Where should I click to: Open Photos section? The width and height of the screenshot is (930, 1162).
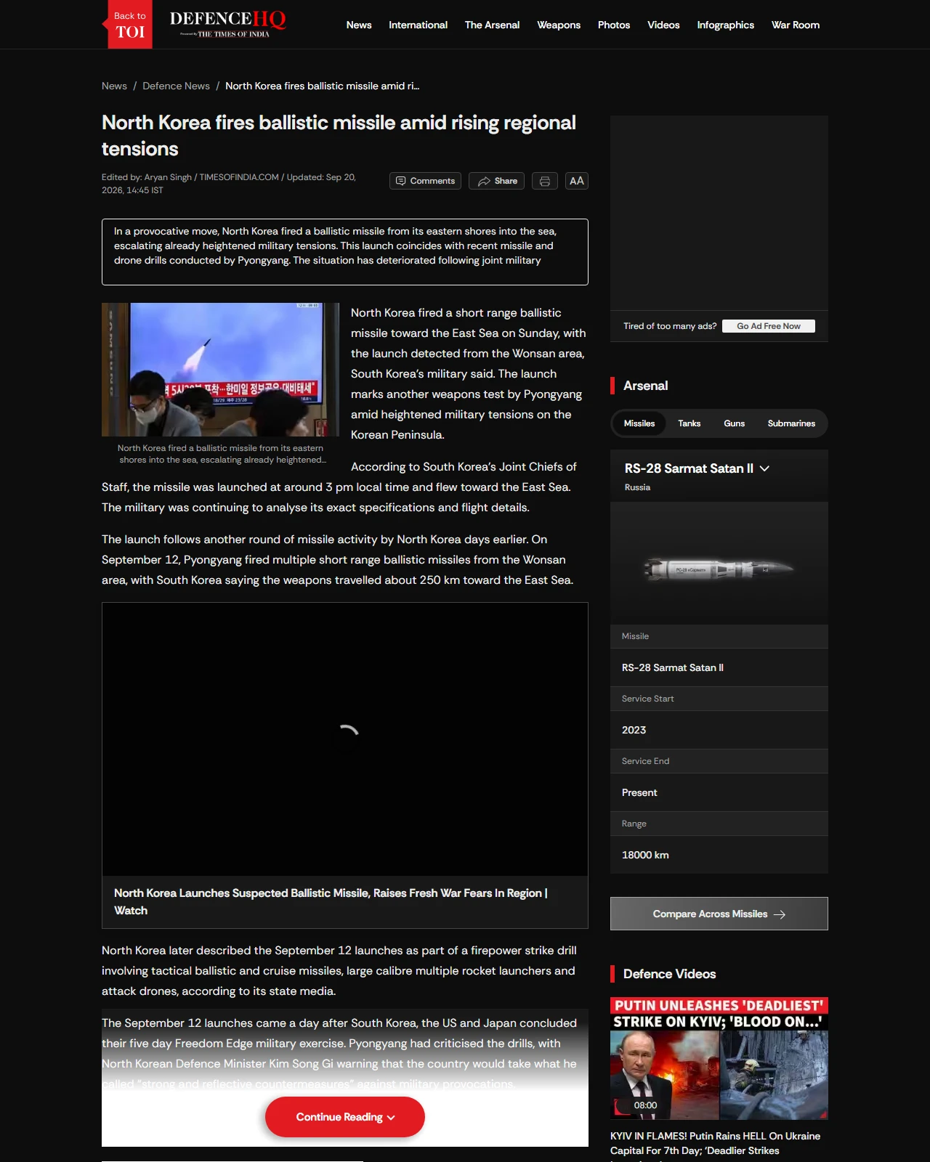[614, 25]
